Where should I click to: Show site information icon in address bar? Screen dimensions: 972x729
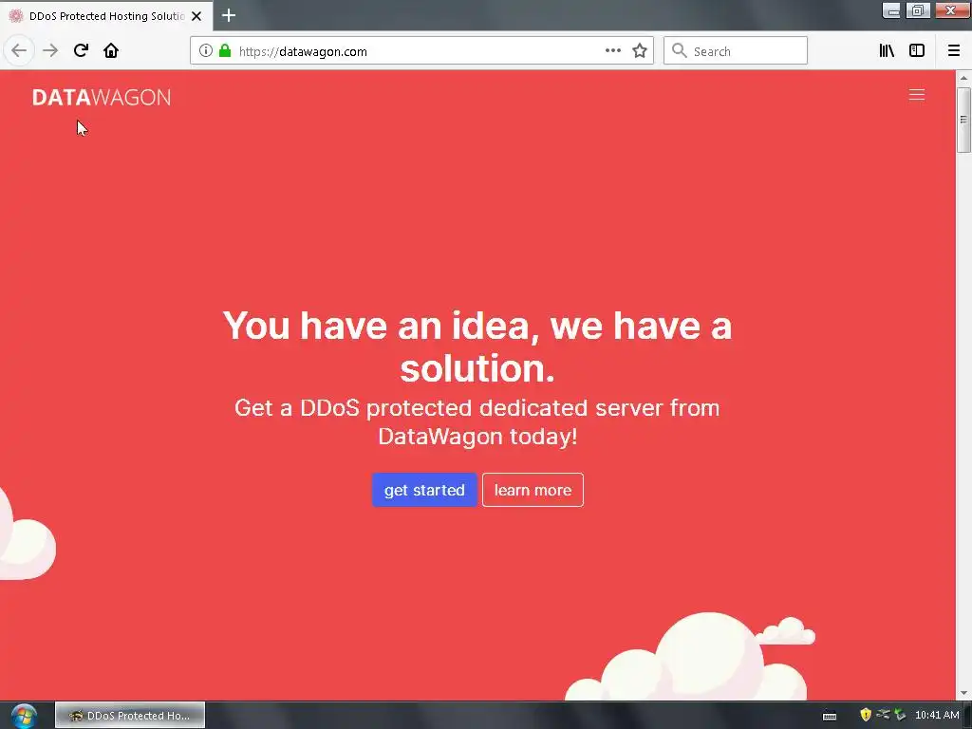(x=206, y=51)
